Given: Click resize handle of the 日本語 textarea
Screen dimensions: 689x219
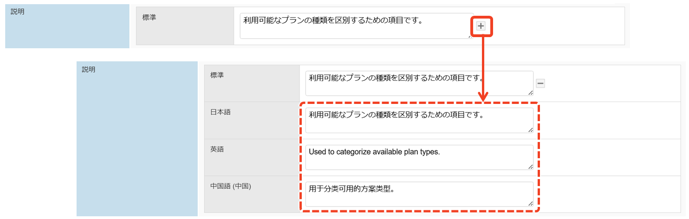Looking at the screenshot, I should coord(530,130).
